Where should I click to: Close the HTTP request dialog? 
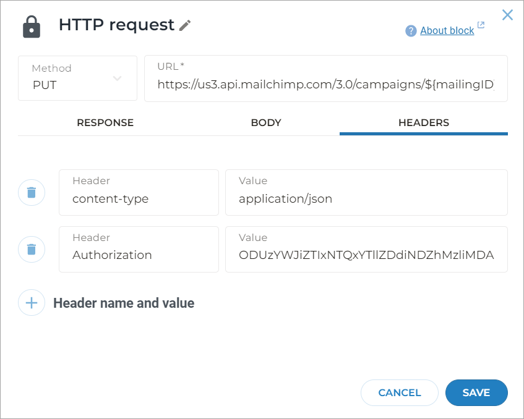point(507,15)
